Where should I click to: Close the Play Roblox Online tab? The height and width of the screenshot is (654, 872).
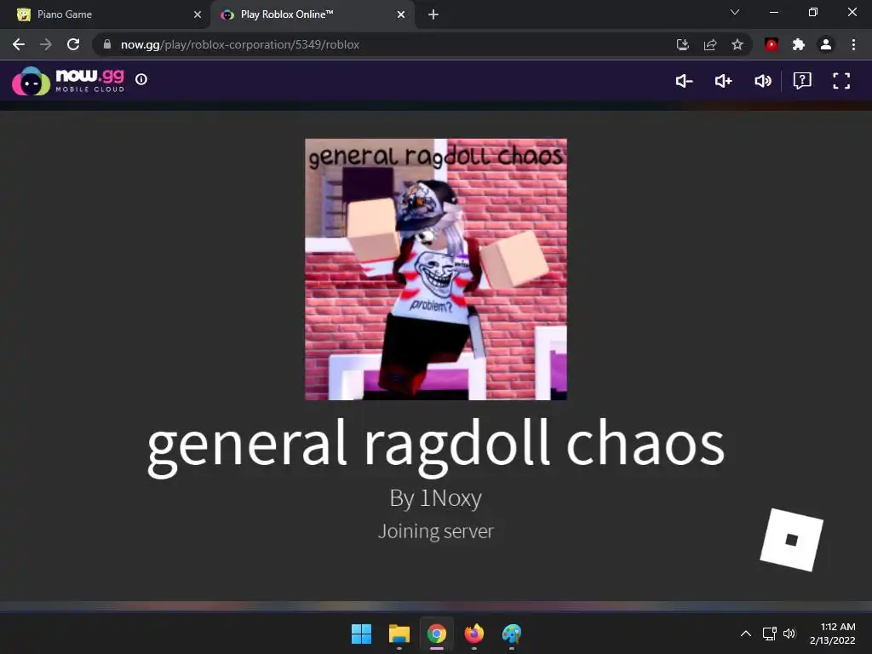click(401, 14)
